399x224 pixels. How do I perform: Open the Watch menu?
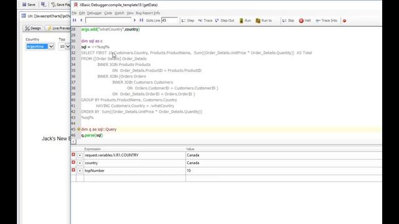coord(119,13)
